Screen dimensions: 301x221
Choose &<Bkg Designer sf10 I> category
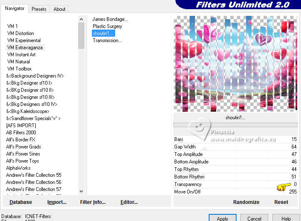[x=29, y=83]
